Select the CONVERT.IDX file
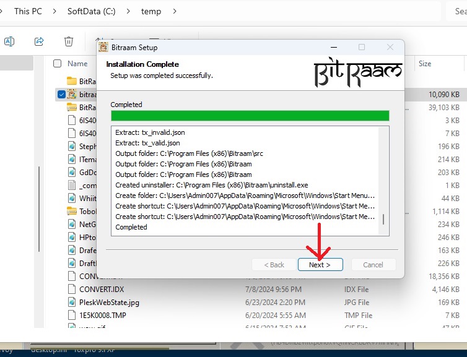Image resolution: width=467 pixels, height=357 pixels. point(102,289)
